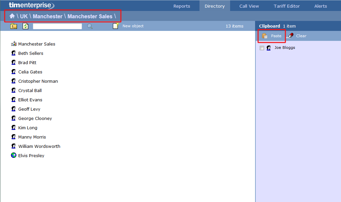Click the name 'Elvis Presley'
The width and height of the screenshot is (341, 202).
point(31,155)
